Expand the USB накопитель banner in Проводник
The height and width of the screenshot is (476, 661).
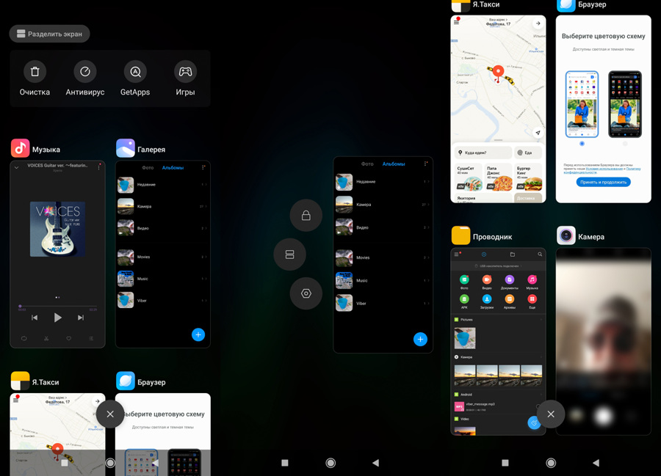[498, 266]
